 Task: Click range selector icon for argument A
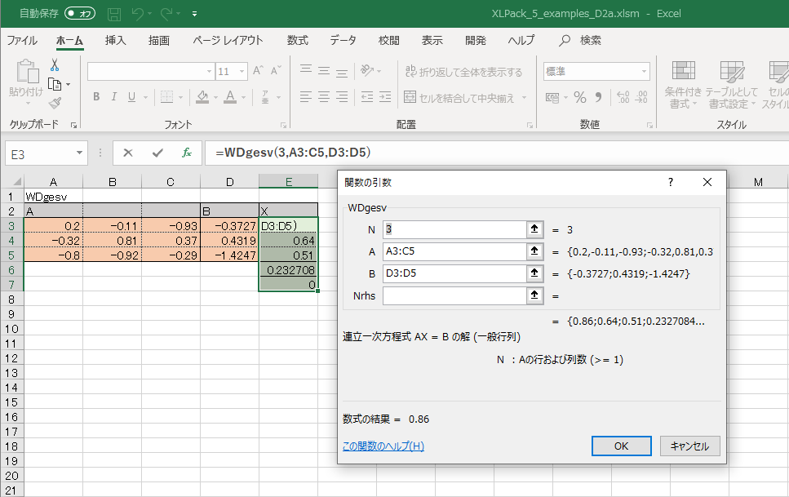(534, 251)
